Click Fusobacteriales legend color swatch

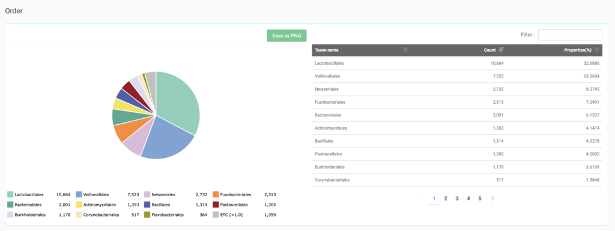216,194
